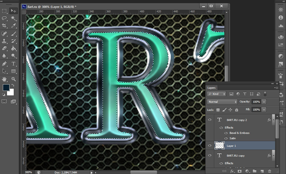
Task: Select the Rectangle shape tool
Action: click(x=13, y=71)
